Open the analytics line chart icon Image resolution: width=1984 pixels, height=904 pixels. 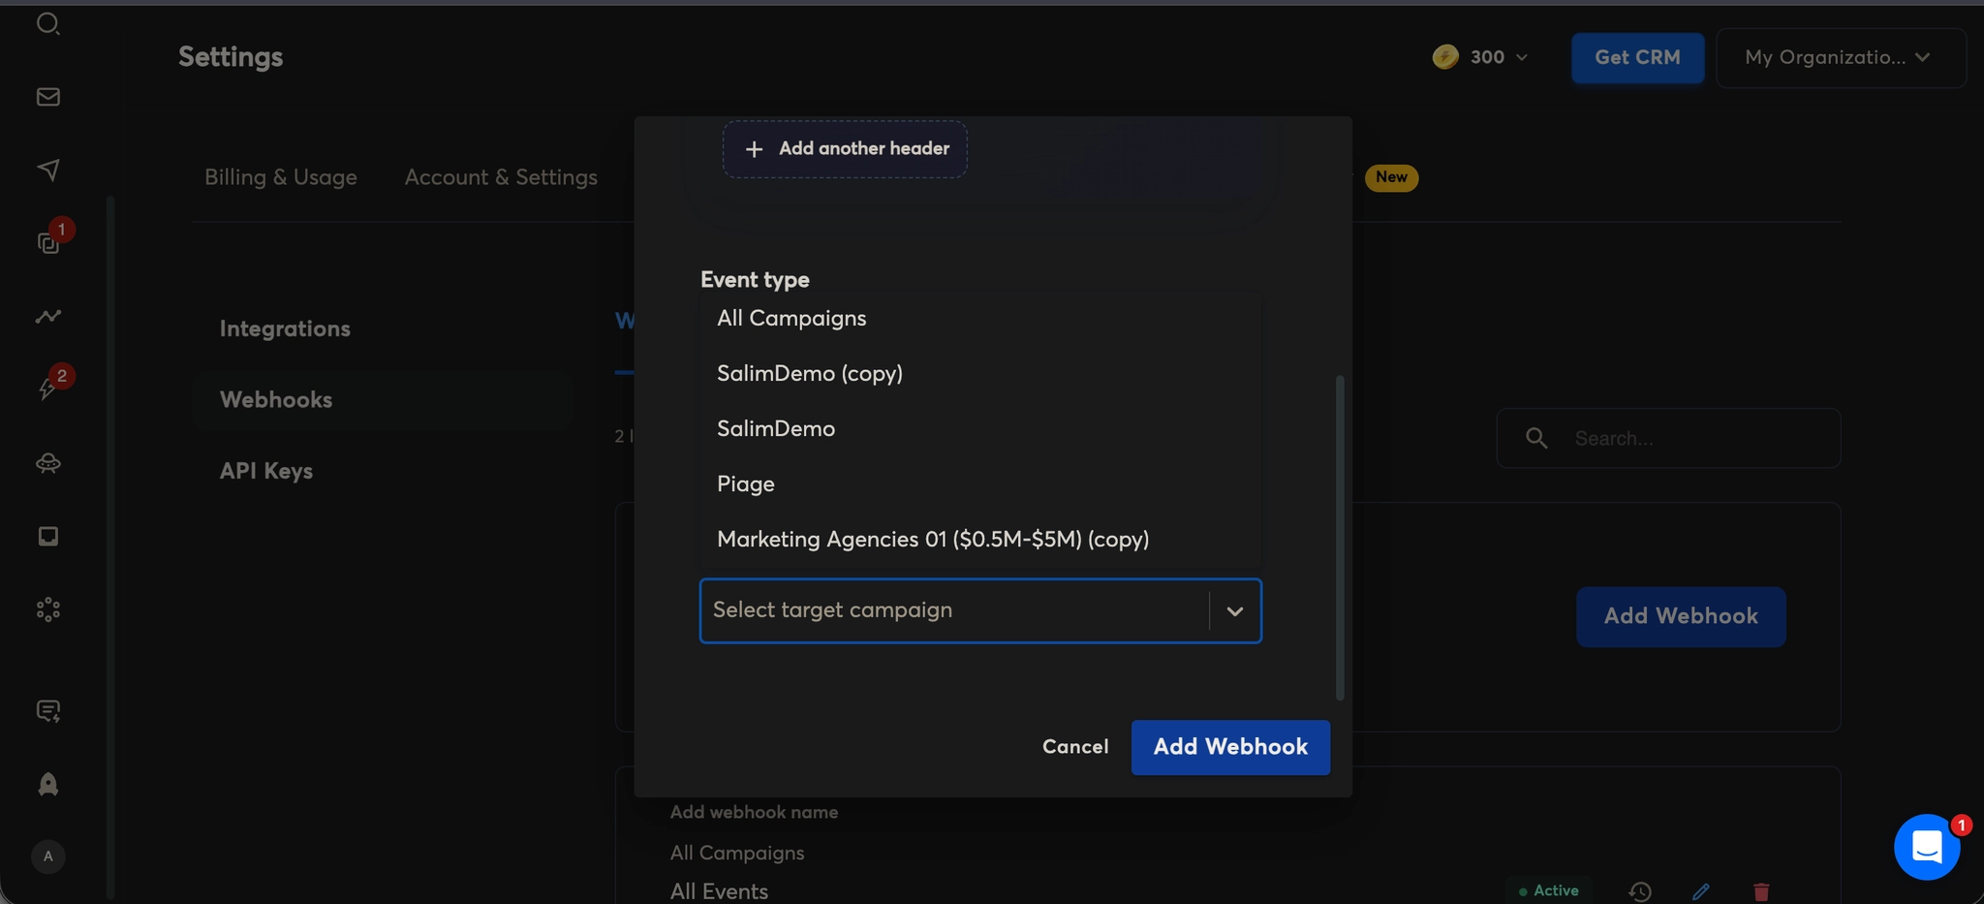click(47, 316)
